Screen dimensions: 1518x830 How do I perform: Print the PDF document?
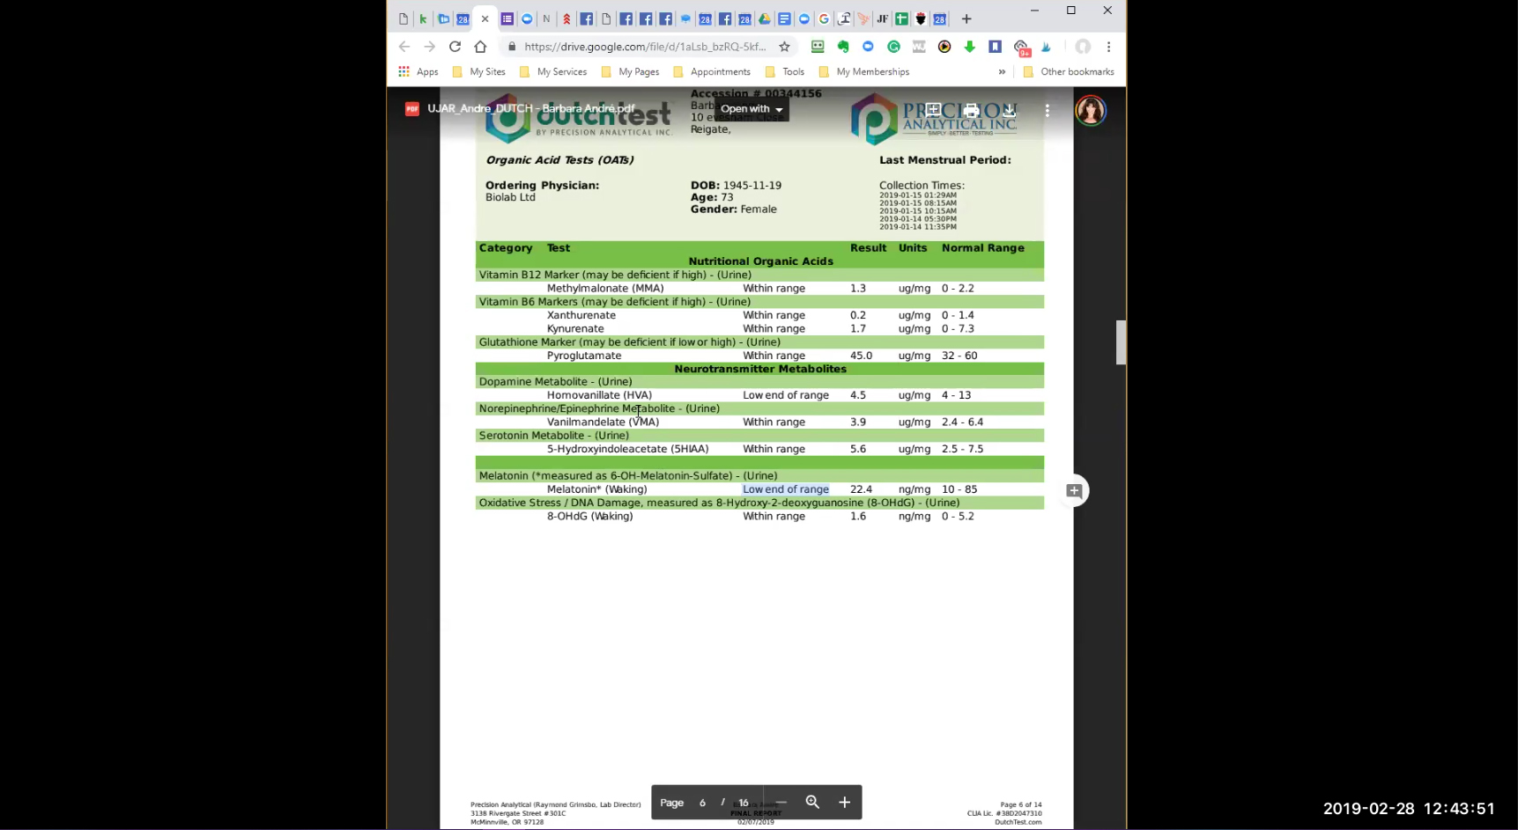[971, 110]
